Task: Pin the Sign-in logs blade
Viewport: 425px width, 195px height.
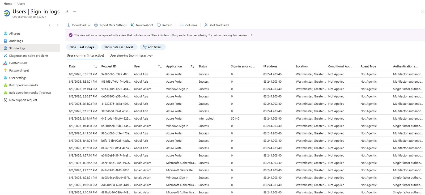Action: tap(67, 11)
